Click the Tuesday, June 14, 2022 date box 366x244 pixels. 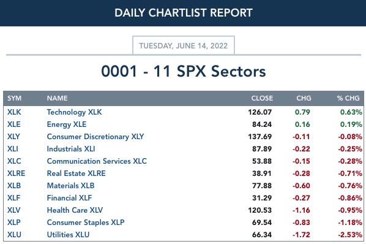(x=184, y=45)
